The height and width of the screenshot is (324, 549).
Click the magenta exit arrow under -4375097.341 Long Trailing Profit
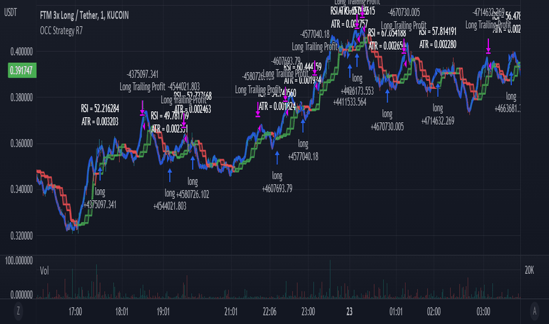coord(142,108)
